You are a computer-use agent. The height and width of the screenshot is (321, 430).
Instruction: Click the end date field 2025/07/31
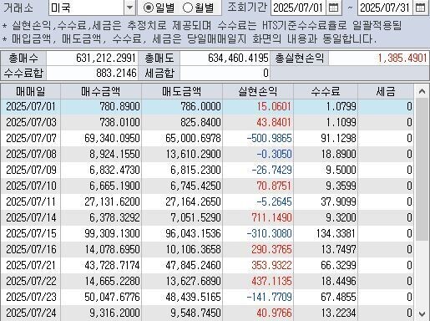[x=385, y=8]
